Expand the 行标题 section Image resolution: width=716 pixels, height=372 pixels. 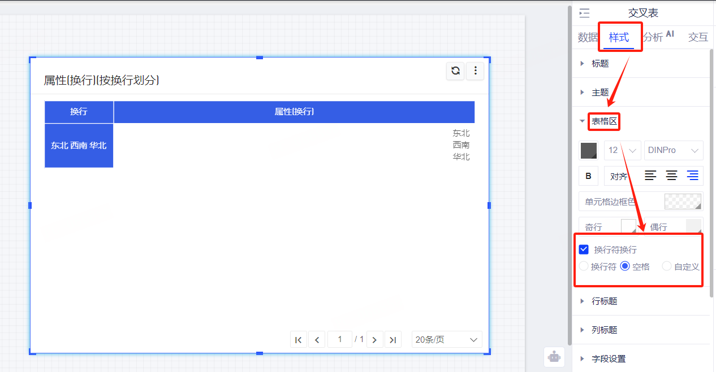click(x=604, y=301)
